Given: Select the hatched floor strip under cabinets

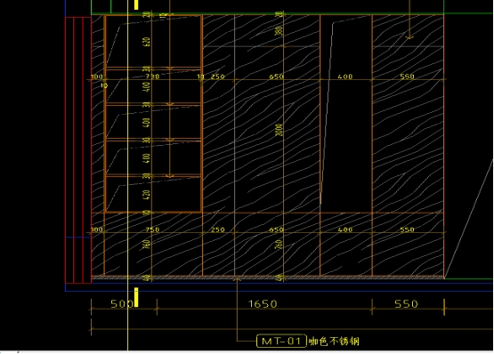Looking at the screenshot, I should point(268,278).
